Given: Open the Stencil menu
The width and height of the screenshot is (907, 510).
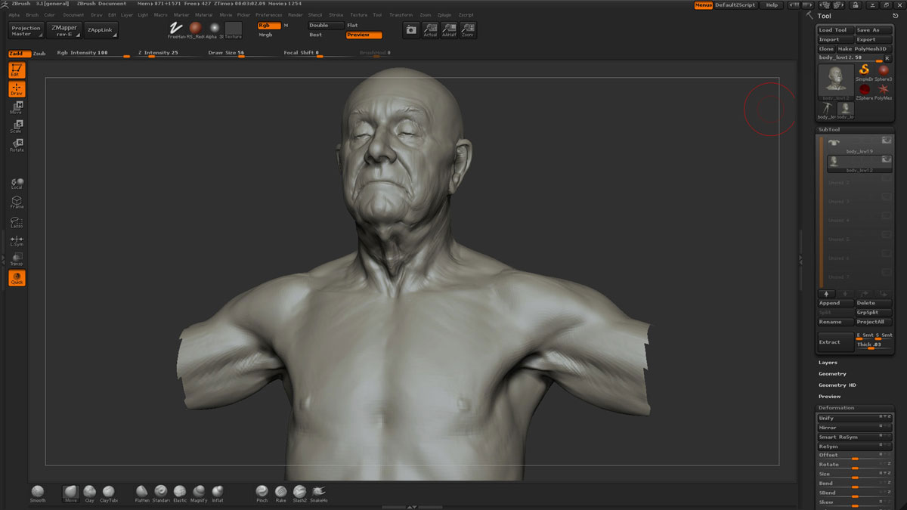Looking at the screenshot, I should tap(314, 15).
